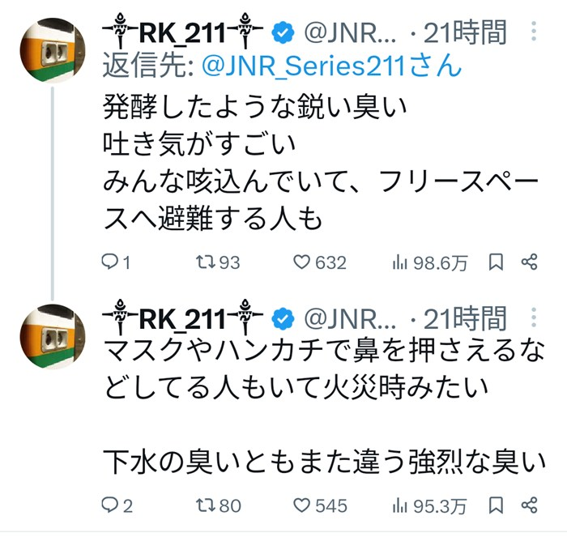Bookmark the second tweet
The image size is (567, 537).
[496, 505]
